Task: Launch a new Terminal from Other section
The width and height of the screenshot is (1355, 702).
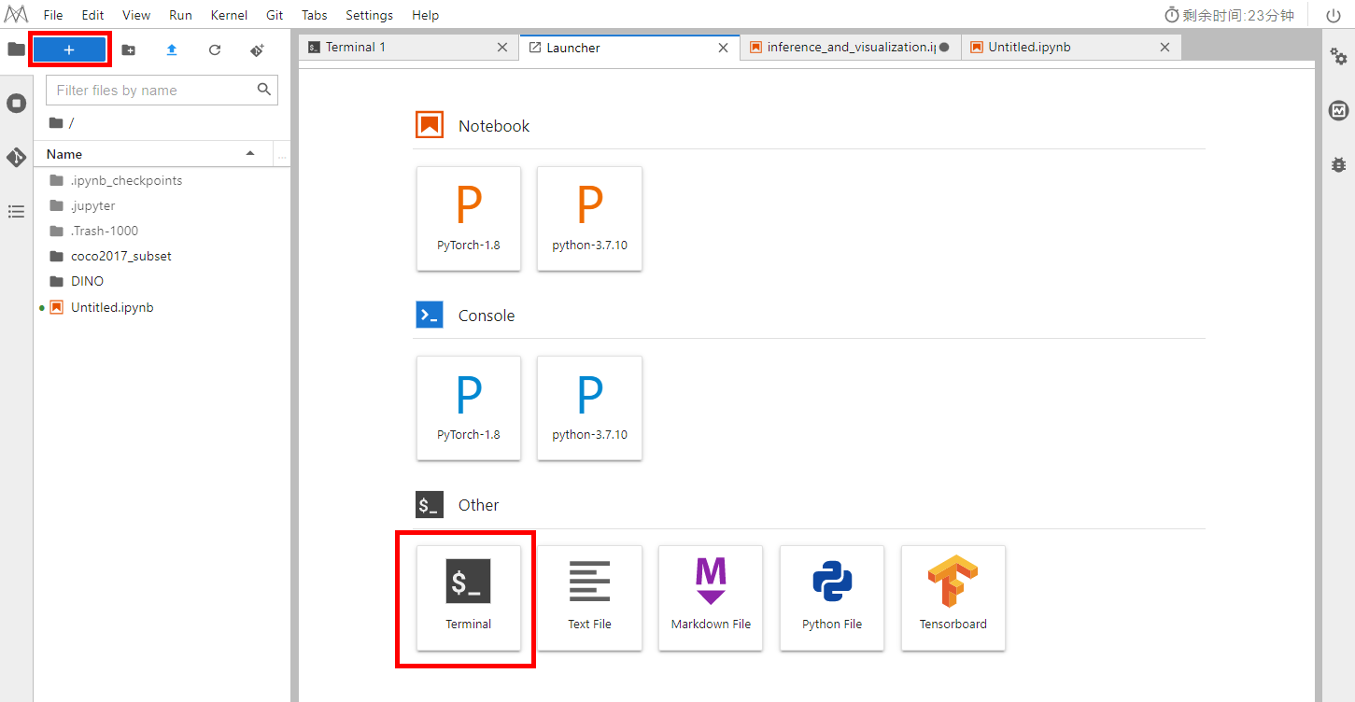Action: click(x=468, y=597)
